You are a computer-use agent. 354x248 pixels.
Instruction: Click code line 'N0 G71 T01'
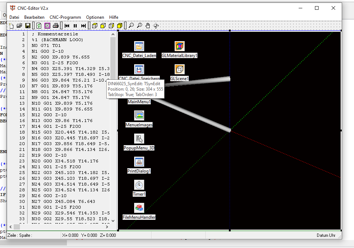click(x=46, y=45)
